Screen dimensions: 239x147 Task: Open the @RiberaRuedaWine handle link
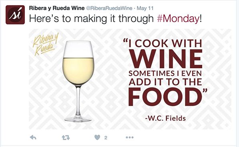[x=109, y=8]
